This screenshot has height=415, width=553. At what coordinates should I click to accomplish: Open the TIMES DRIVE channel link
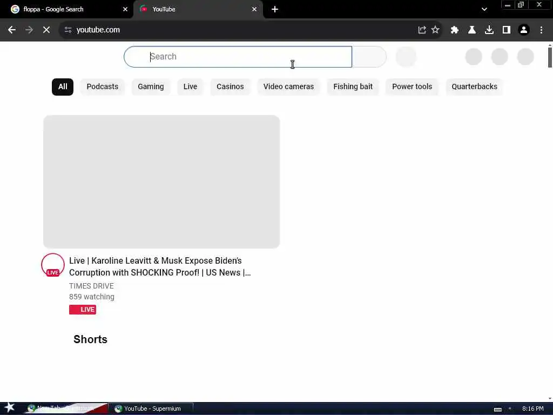[91, 286]
